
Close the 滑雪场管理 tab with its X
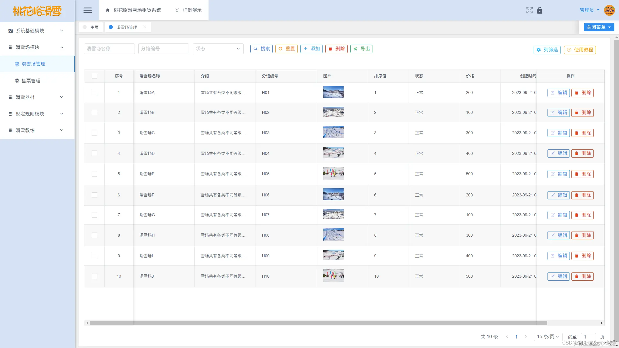tap(145, 27)
